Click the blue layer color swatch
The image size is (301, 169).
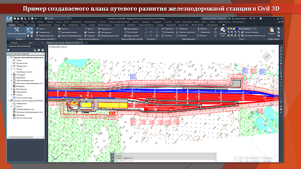(x=237, y=29)
